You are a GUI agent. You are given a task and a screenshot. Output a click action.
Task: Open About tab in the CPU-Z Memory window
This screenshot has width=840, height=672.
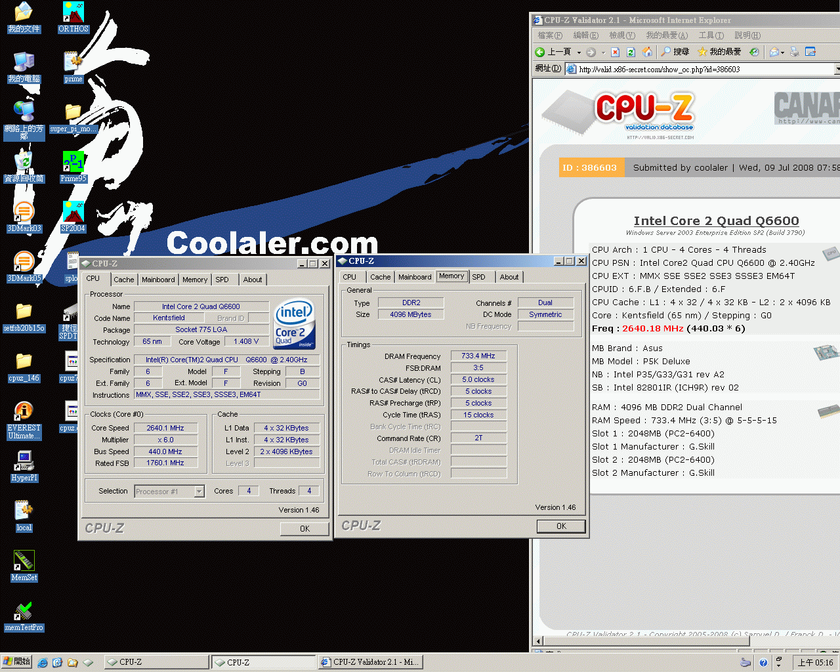[x=509, y=277]
